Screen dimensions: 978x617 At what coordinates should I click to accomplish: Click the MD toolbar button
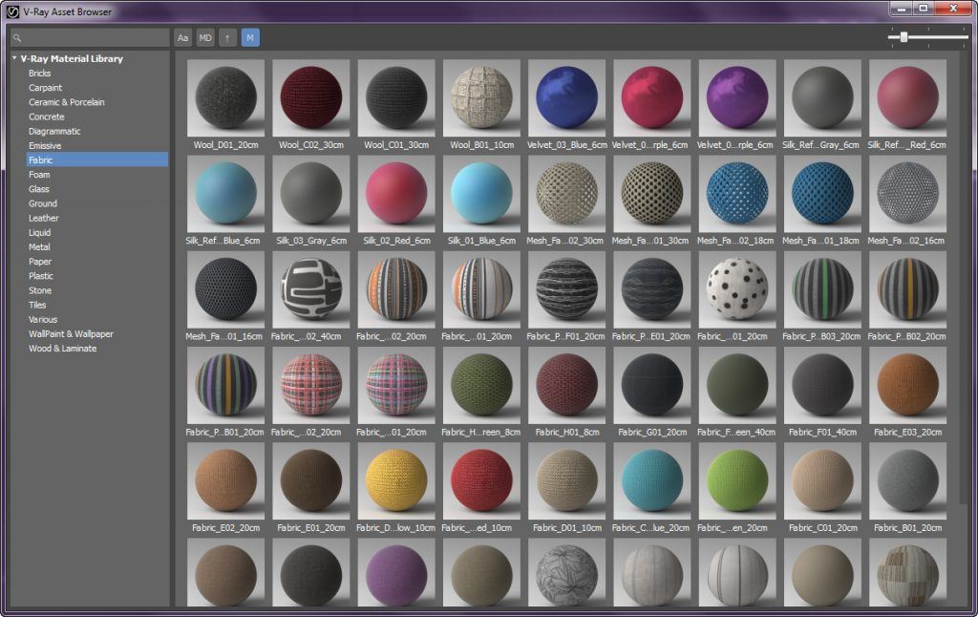point(204,37)
